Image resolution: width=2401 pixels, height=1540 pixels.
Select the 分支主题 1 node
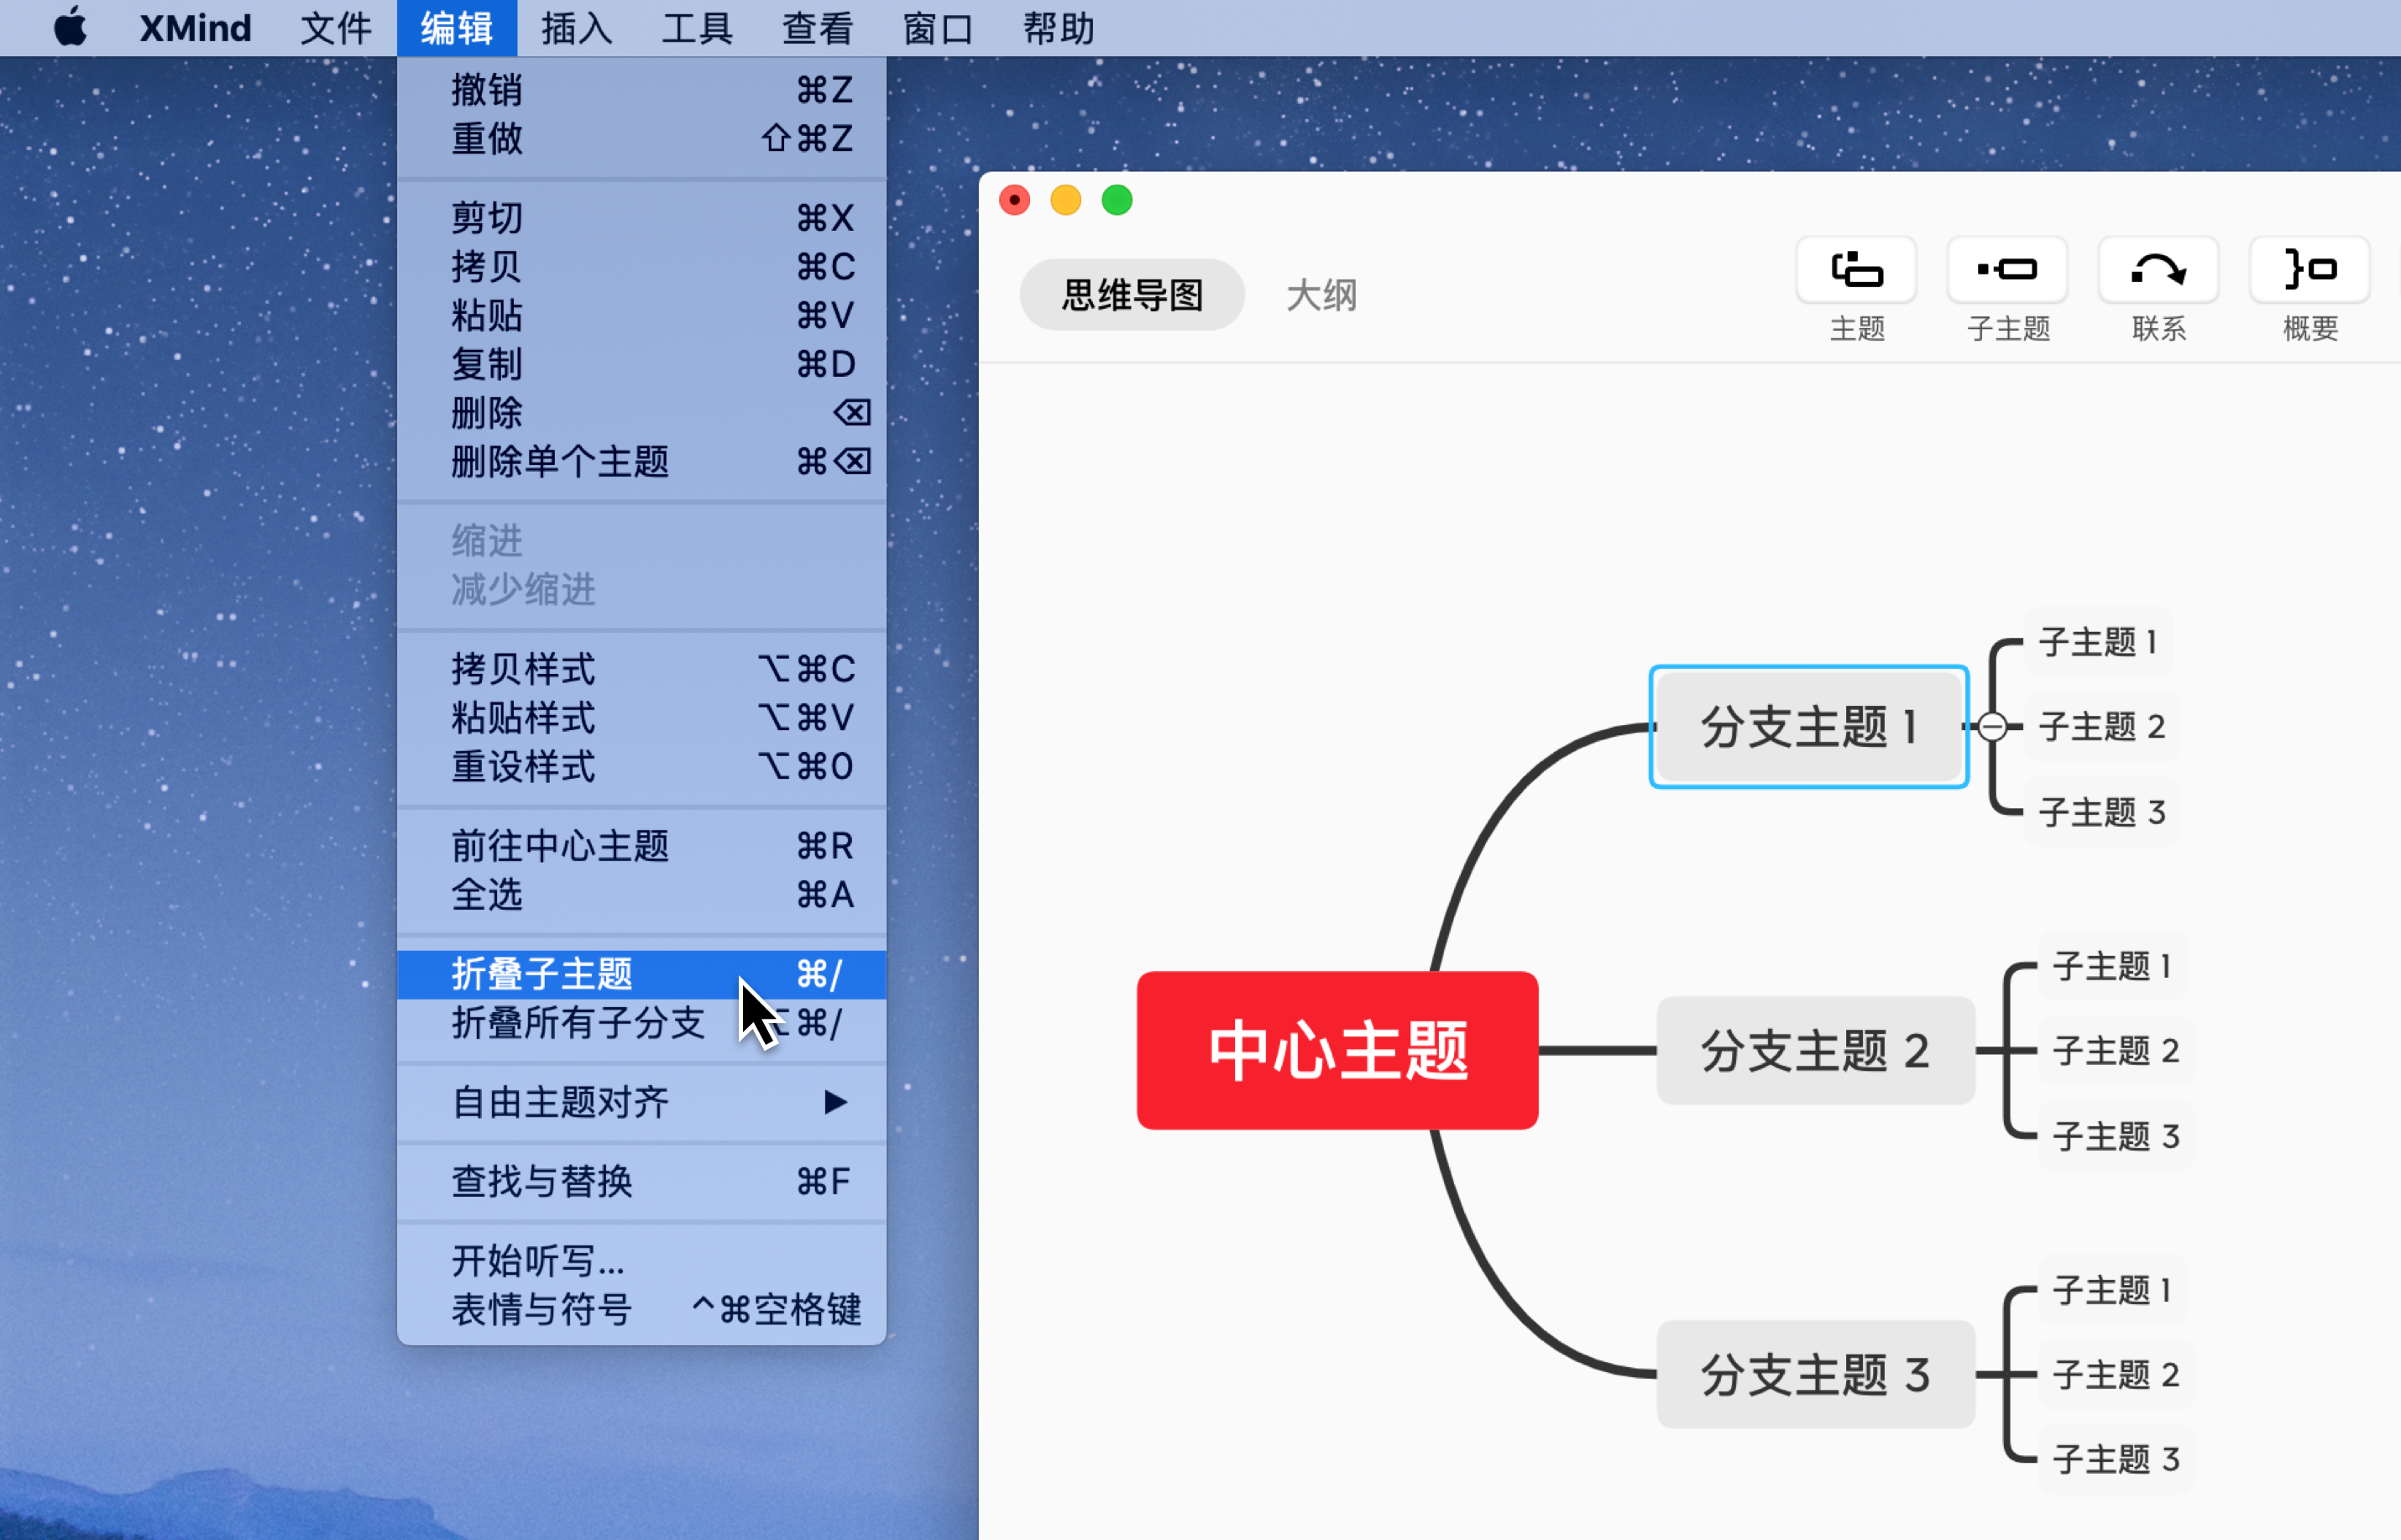pos(1809,727)
